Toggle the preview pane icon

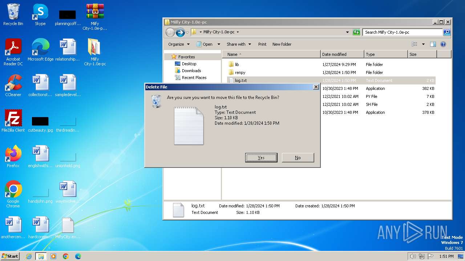click(x=433, y=44)
